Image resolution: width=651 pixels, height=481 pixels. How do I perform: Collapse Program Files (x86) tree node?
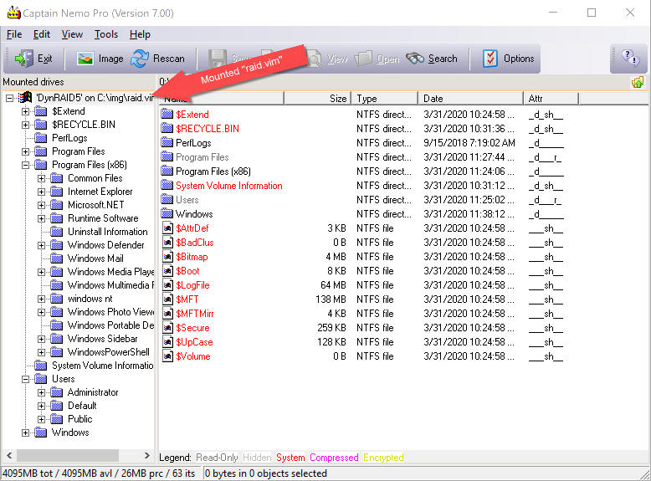[26, 165]
